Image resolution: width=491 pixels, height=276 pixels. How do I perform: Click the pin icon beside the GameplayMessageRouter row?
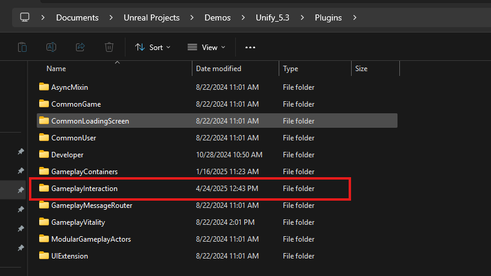21,209
